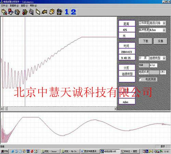
Task: Click the lower overview waveform panel
Action: pos(85,128)
